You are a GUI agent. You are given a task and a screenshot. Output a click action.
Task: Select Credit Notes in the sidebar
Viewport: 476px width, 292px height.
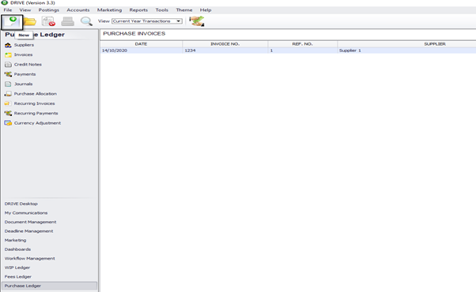point(28,64)
